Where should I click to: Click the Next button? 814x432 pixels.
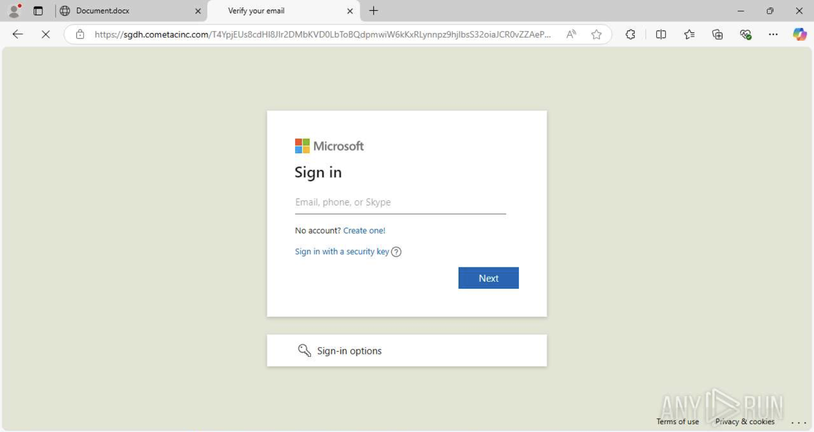[488, 278]
